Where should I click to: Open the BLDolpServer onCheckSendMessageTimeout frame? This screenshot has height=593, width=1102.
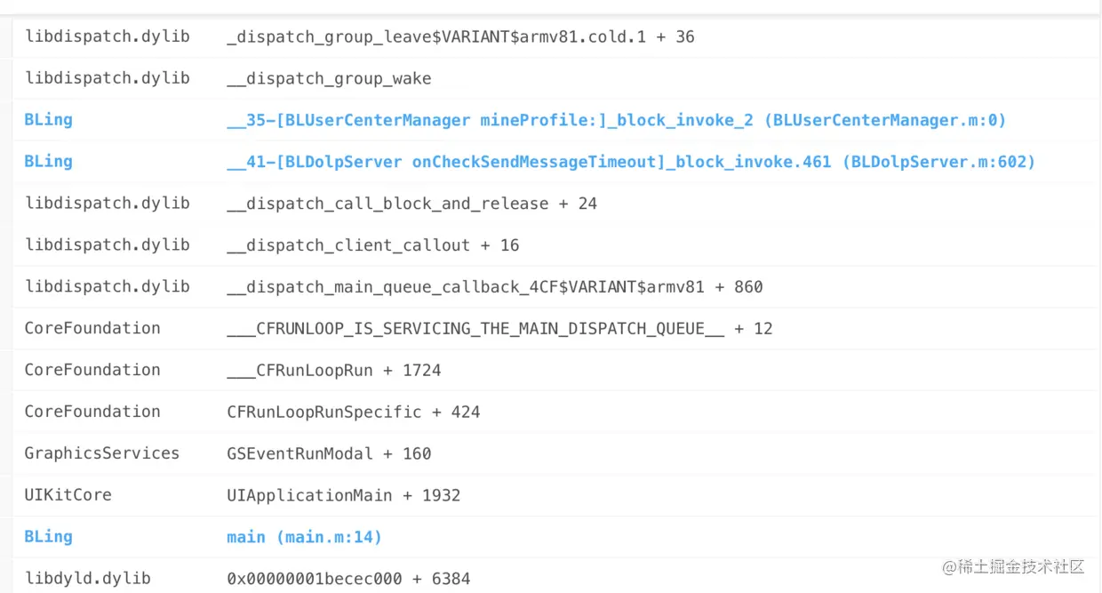tap(631, 162)
